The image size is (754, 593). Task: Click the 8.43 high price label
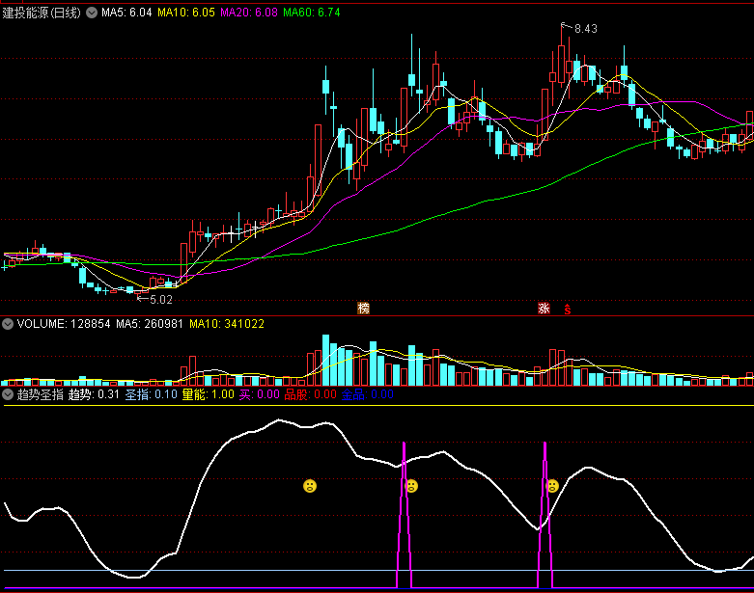tap(586, 29)
